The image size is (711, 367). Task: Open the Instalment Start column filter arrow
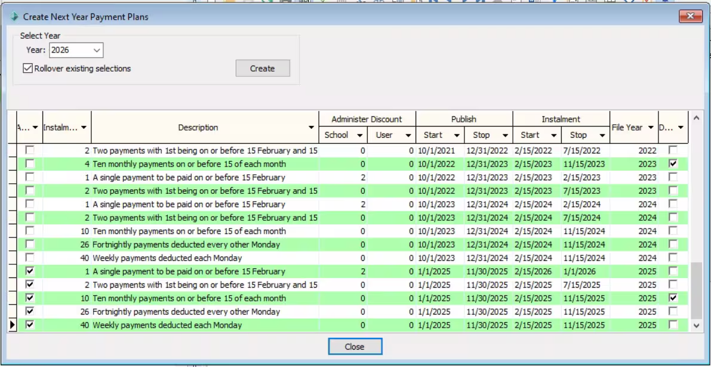pyautogui.click(x=553, y=135)
